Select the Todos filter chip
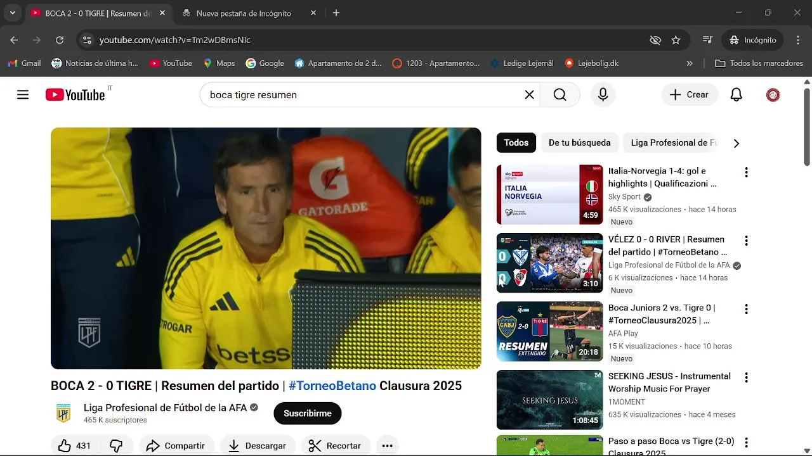Image resolution: width=812 pixels, height=456 pixels. pos(516,142)
